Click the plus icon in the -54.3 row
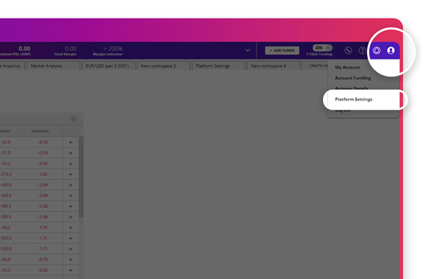The width and height of the screenshot is (425, 279). (x=70, y=270)
